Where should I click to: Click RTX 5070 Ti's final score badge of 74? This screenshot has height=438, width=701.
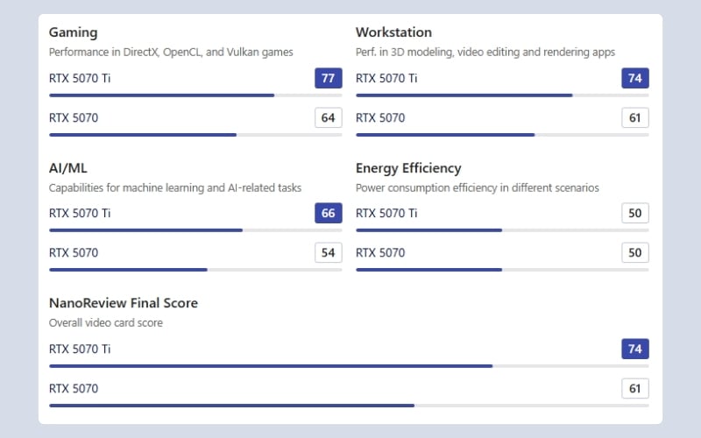point(635,349)
